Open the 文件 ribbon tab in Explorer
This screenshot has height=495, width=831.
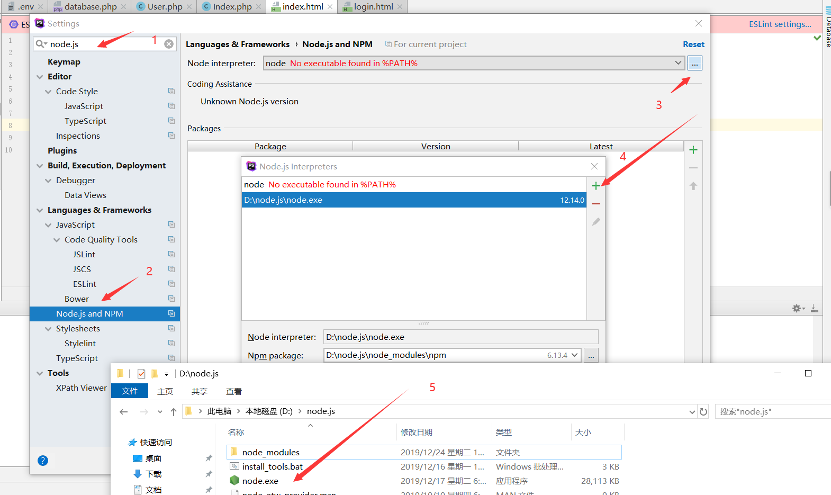tap(130, 391)
